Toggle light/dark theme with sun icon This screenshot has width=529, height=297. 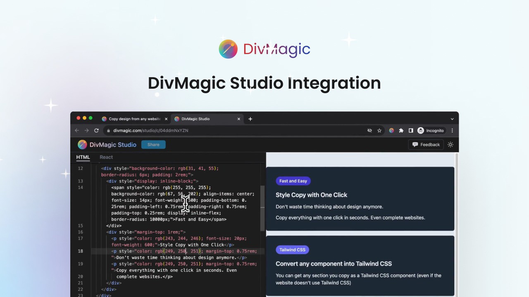click(x=450, y=144)
